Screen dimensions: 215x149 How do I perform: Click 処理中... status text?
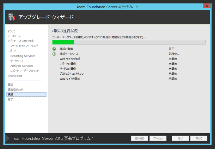tap(174, 54)
